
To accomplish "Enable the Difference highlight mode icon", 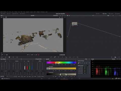I will 65,17.
